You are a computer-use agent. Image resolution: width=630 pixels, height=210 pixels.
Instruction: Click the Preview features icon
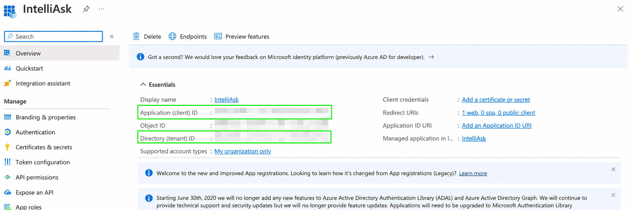coord(218,36)
